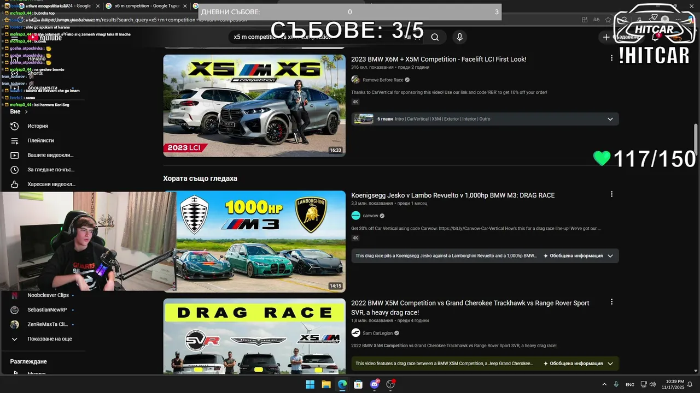
Task: Open Плейлисти in the sidebar
Action: (40, 141)
